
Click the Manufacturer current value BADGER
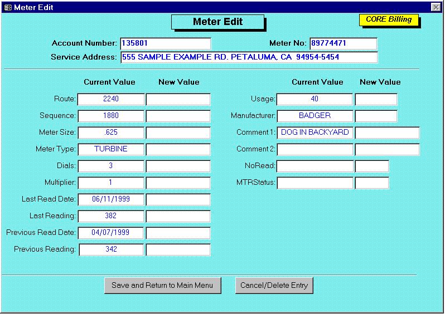point(315,116)
